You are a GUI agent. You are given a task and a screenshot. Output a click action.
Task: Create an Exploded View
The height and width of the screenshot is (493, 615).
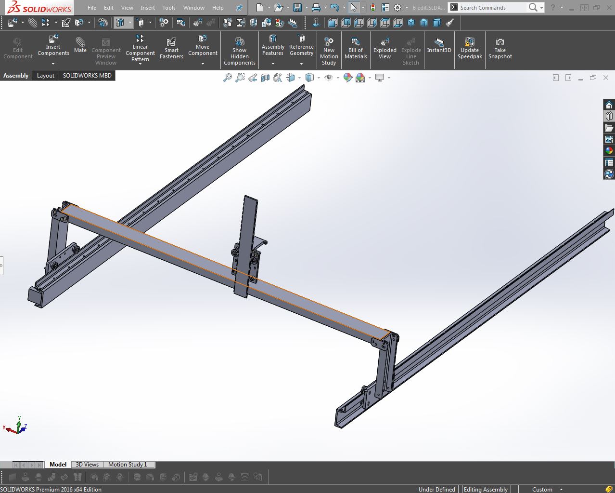[385, 49]
